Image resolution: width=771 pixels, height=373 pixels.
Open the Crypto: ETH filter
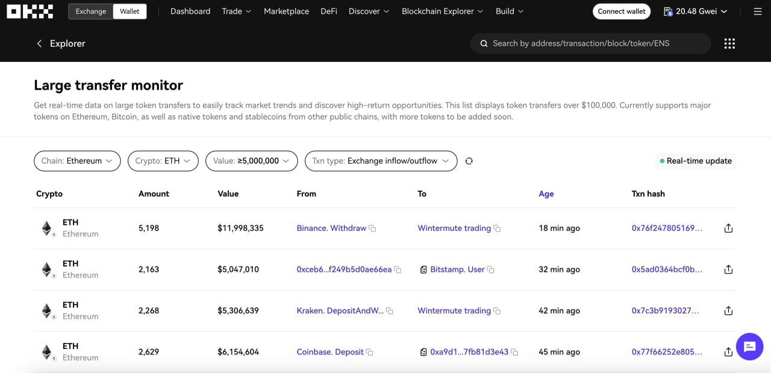(163, 161)
